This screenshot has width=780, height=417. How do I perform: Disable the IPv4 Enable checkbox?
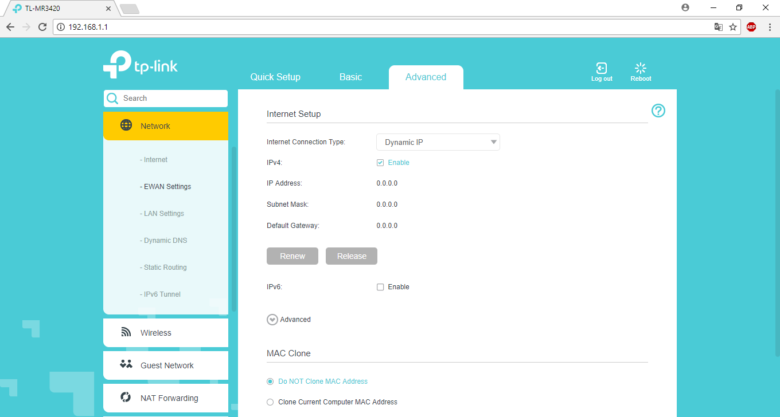pyautogui.click(x=380, y=163)
